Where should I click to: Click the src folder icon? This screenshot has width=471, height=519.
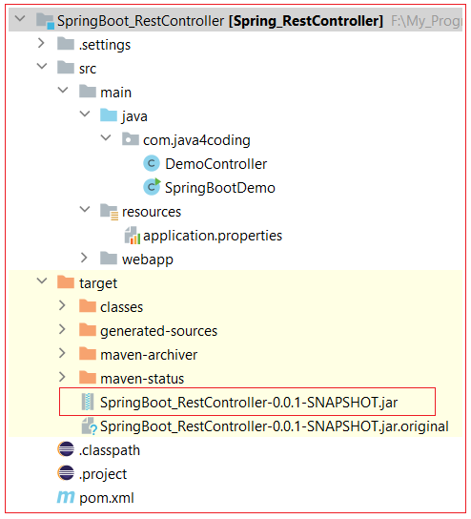click(x=66, y=68)
